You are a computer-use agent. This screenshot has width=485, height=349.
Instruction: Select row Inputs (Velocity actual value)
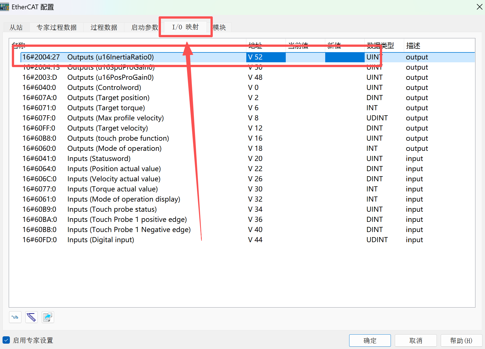tap(247, 179)
